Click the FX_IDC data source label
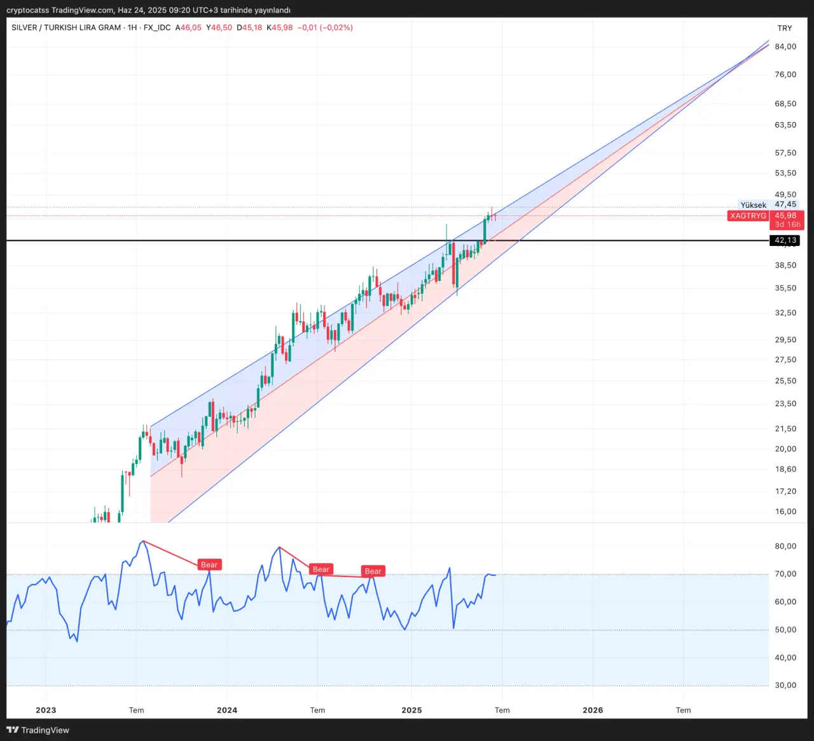Viewport: 814px width, 741px height. click(x=157, y=28)
